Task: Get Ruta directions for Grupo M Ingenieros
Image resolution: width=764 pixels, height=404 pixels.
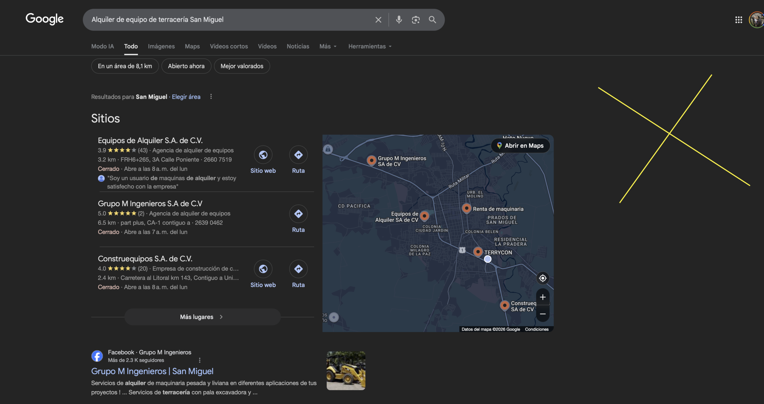Action: (x=298, y=214)
